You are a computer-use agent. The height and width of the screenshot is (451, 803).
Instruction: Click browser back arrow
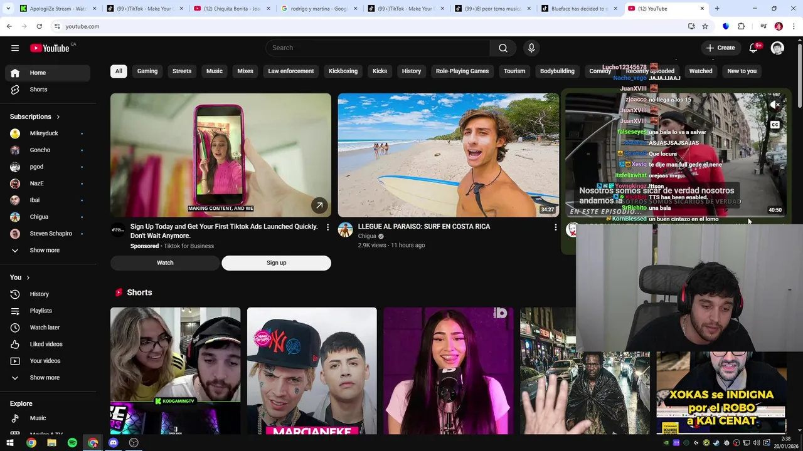click(9, 26)
